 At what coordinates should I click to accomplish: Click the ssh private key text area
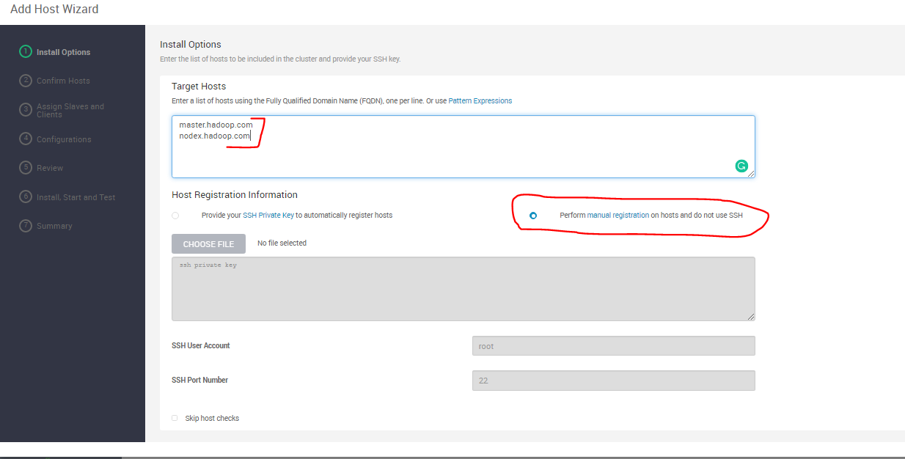pos(464,289)
